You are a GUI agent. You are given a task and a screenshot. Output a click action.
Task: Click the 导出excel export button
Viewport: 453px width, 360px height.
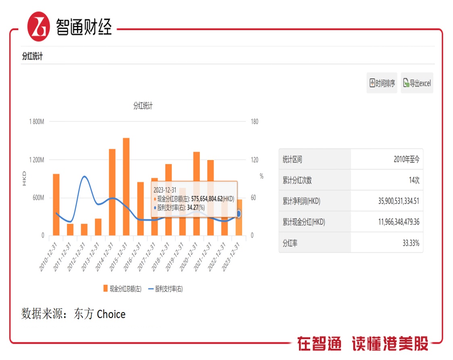click(x=417, y=83)
